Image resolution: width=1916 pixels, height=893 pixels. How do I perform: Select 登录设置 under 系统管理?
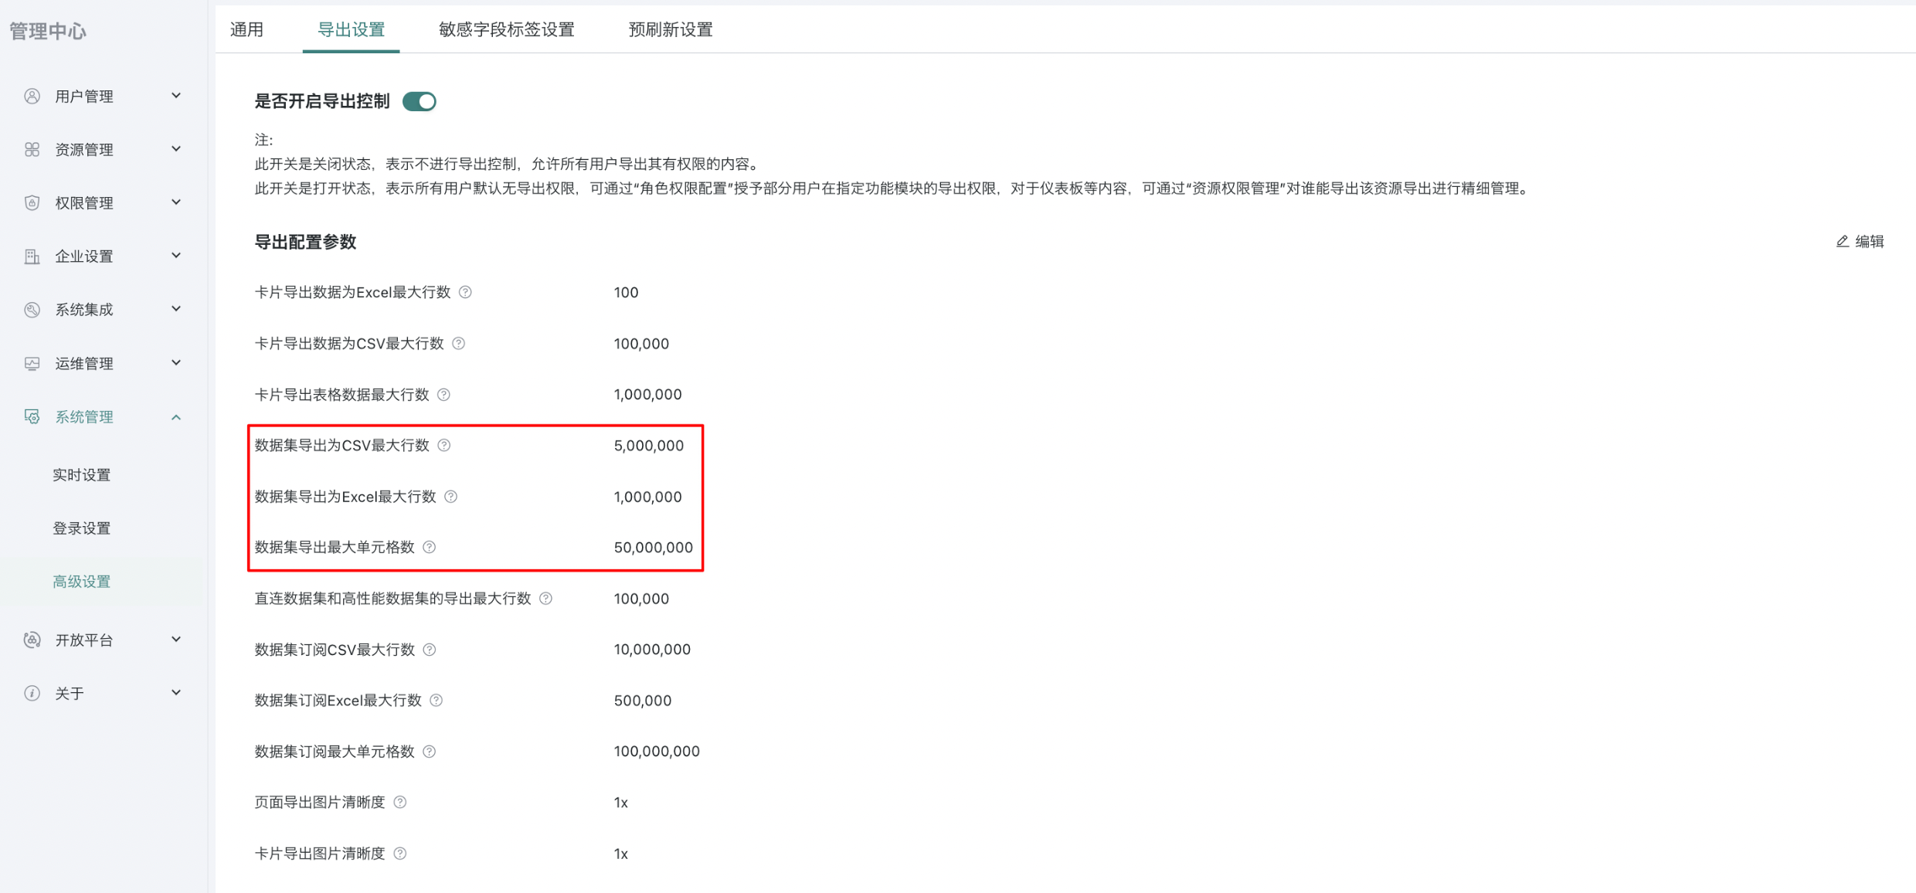82,528
